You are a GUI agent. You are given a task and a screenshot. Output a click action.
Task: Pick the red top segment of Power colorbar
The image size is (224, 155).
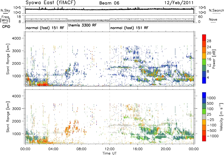tap(204, 38)
